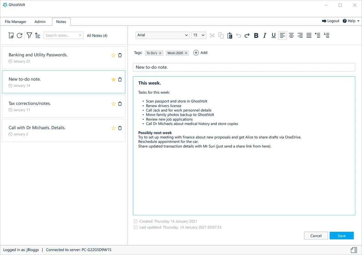Viewport: 362px width, 255px height.
Task: Delete the Banking and Utility Passwords note
Action: [x=120, y=55]
